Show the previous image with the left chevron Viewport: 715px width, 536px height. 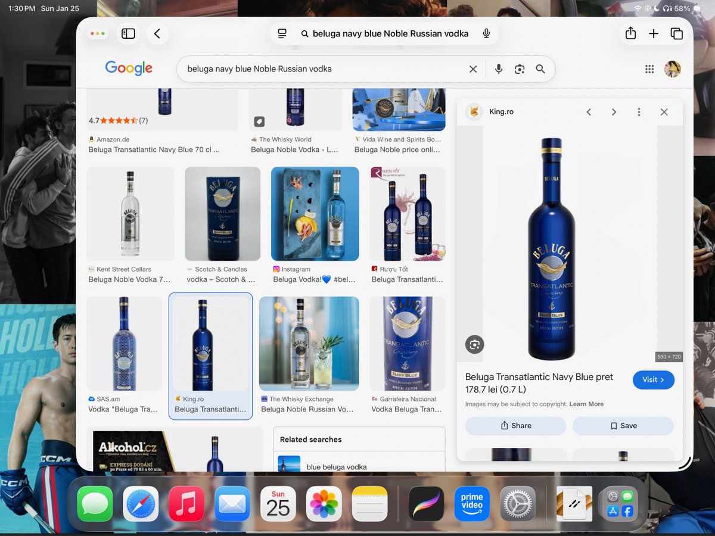[589, 111]
